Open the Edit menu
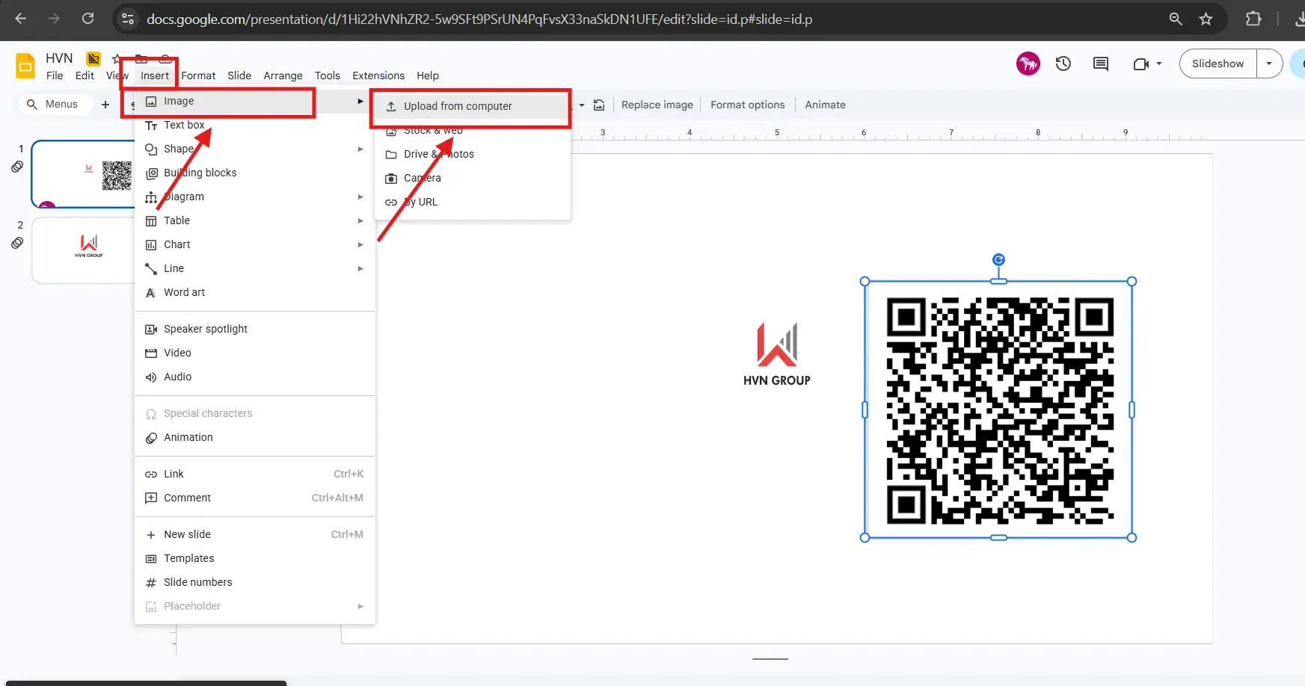Screen dimensions: 1305x686 coord(85,75)
